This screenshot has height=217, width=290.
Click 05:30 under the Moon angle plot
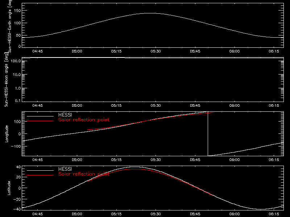click(x=156, y=106)
